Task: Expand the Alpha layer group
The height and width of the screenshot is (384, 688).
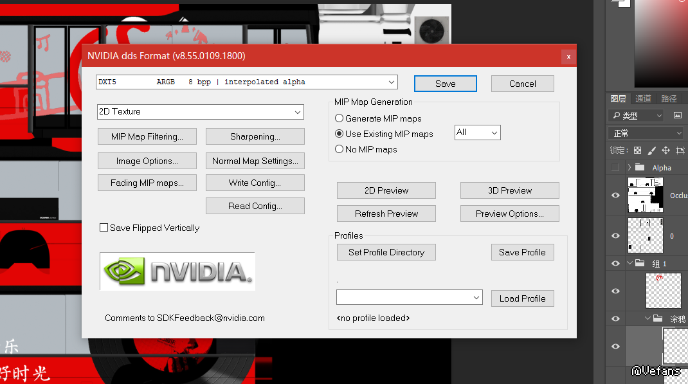Action: pyautogui.click(x=629, y=167)
